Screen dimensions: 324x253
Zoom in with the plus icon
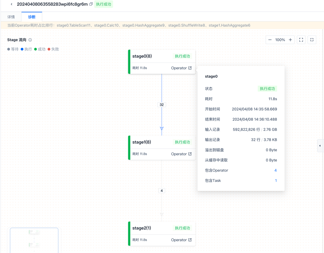[290, 40]
